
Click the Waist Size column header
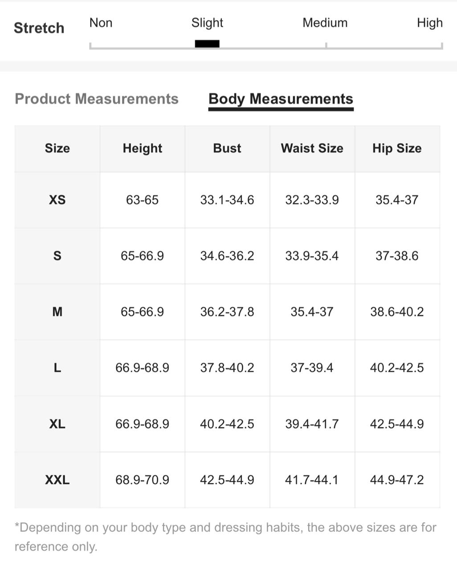point(312,148)
